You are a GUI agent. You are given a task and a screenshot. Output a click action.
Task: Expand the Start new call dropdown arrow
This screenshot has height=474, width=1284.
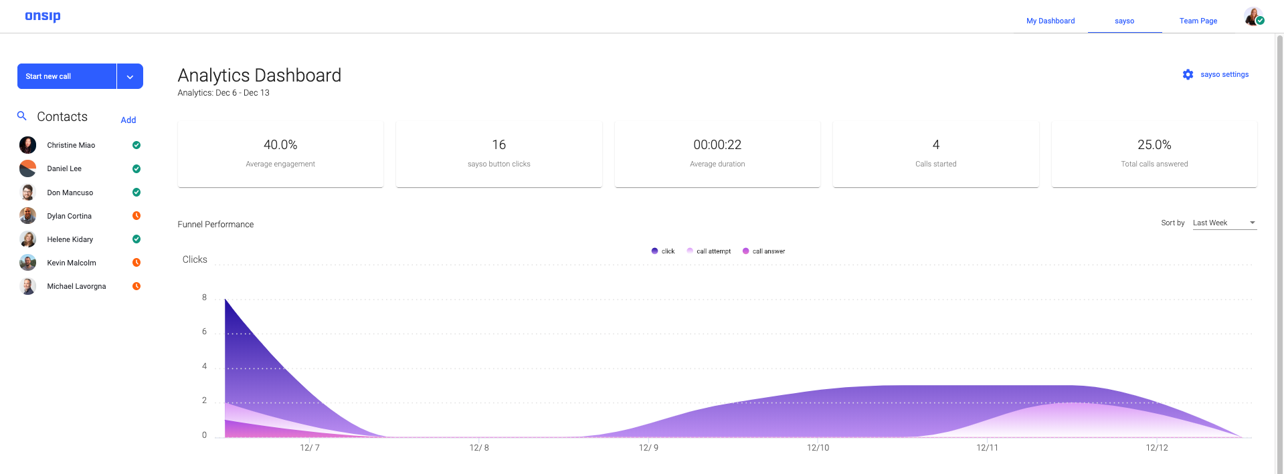(130, 76)
